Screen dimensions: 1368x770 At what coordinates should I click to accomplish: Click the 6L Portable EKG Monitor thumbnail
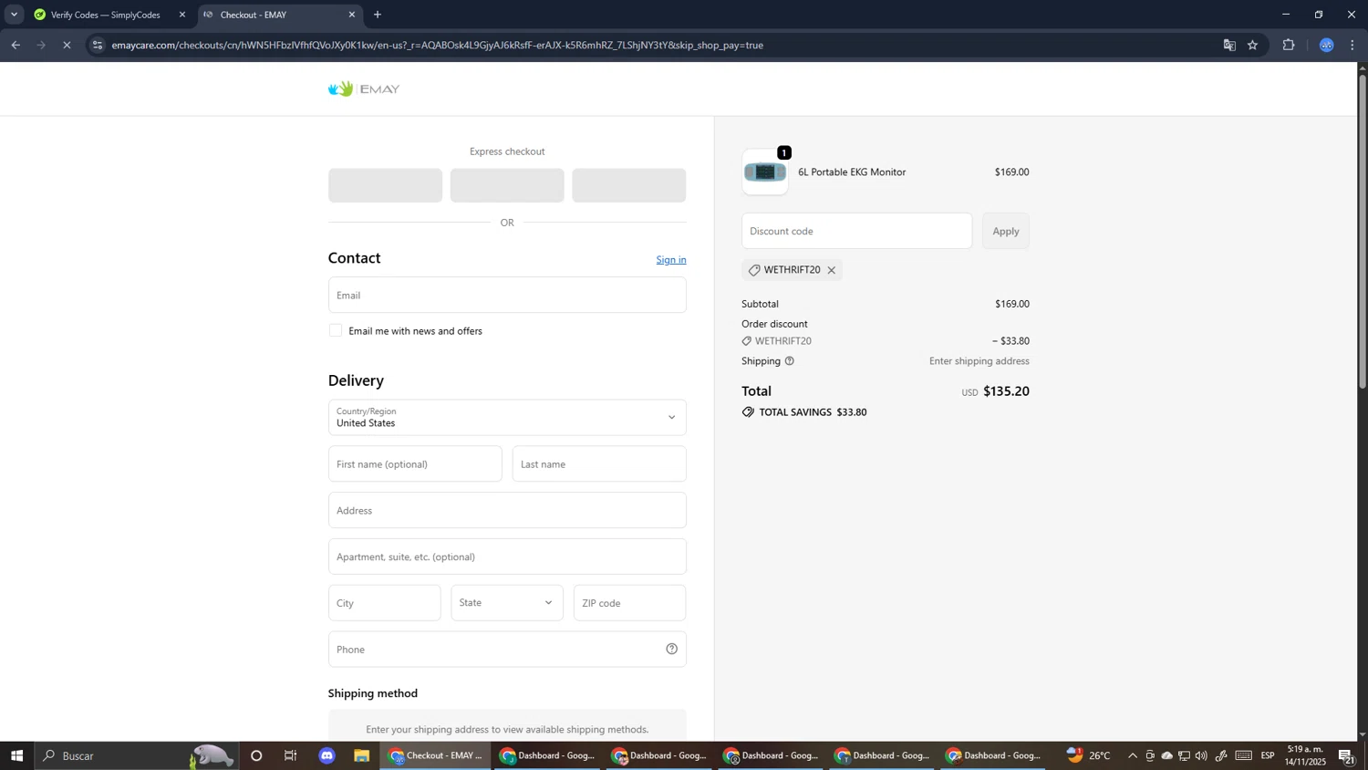tap(765, 172)
